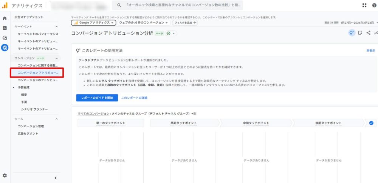Click the Advertising target icon
This screenshot has height=183, width=378.
pyautogui.click(x=5, y=47)
